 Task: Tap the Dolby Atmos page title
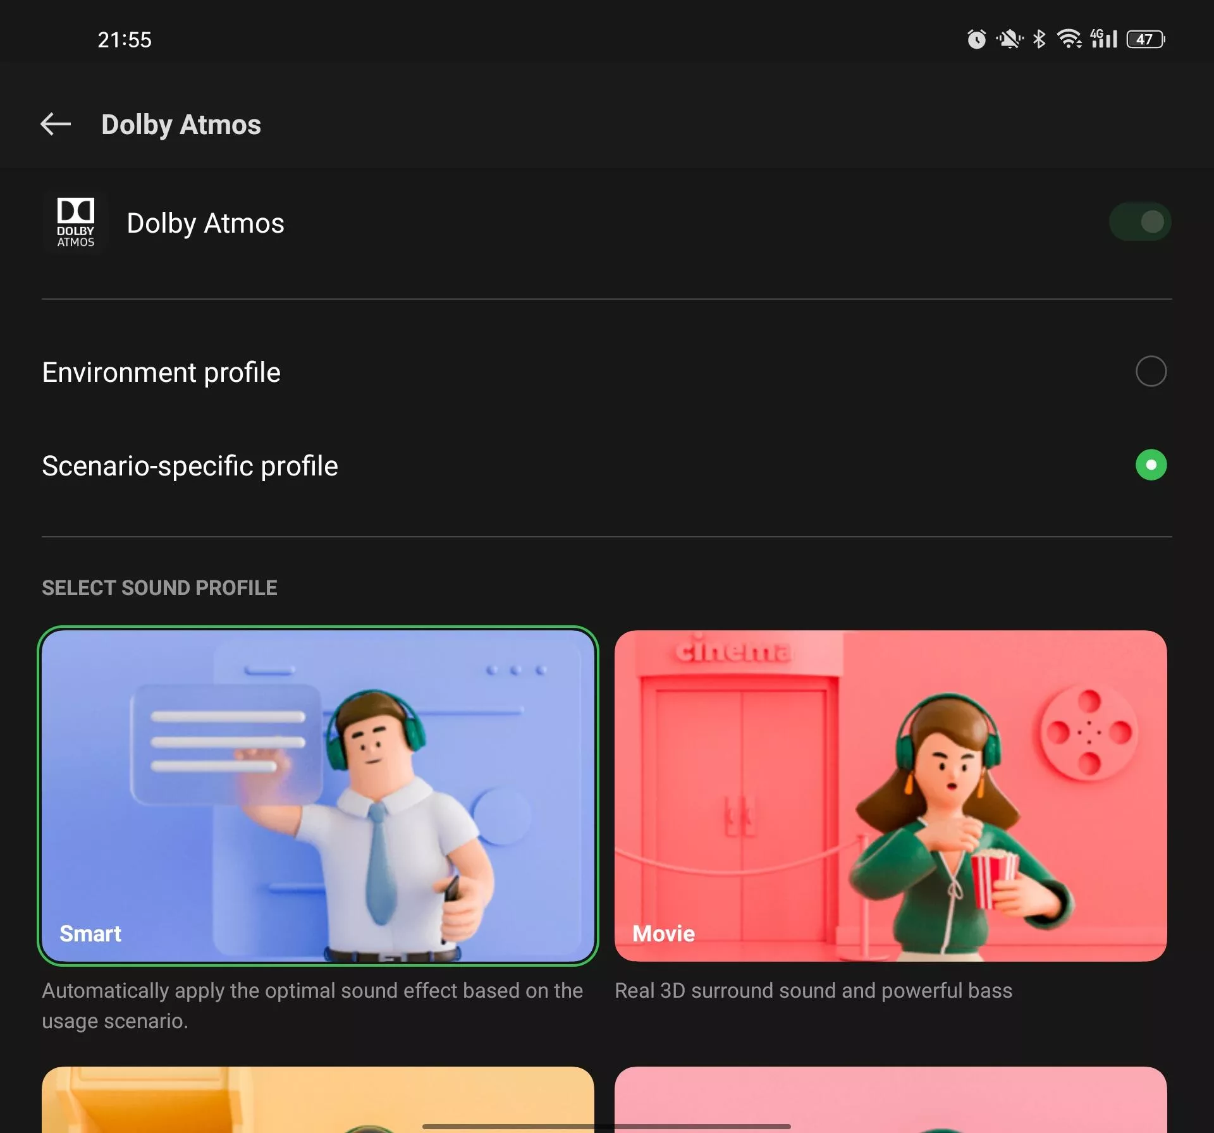181,125
